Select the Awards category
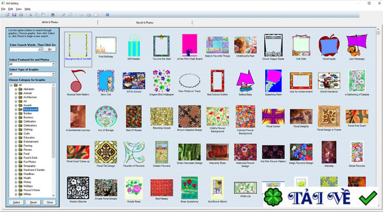Image resolution: width=383 pixels, height=212 pixels. pyautogui.click(x=28, y=105)
